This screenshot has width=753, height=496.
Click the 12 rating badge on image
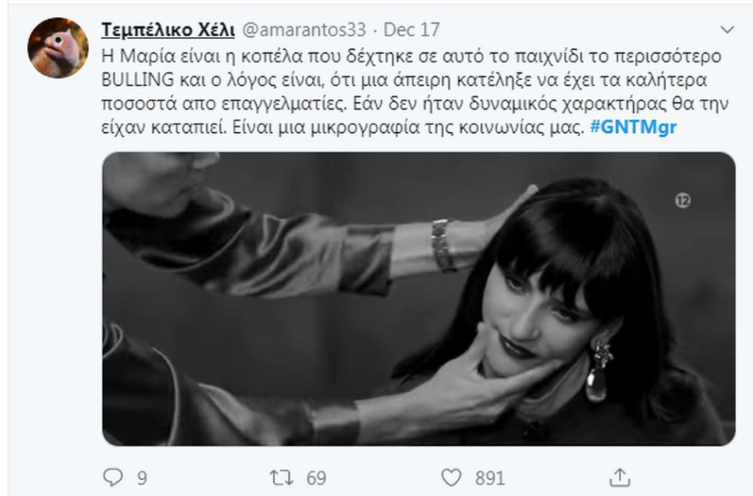682,200
